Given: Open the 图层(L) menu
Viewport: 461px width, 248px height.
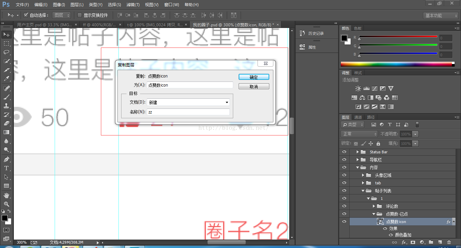Looking at the screenshot, I should pyautogui.click(x=77, y=5).
